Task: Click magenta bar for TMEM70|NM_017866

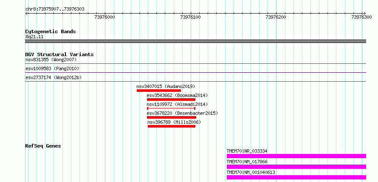Action: tap(296, 167)
